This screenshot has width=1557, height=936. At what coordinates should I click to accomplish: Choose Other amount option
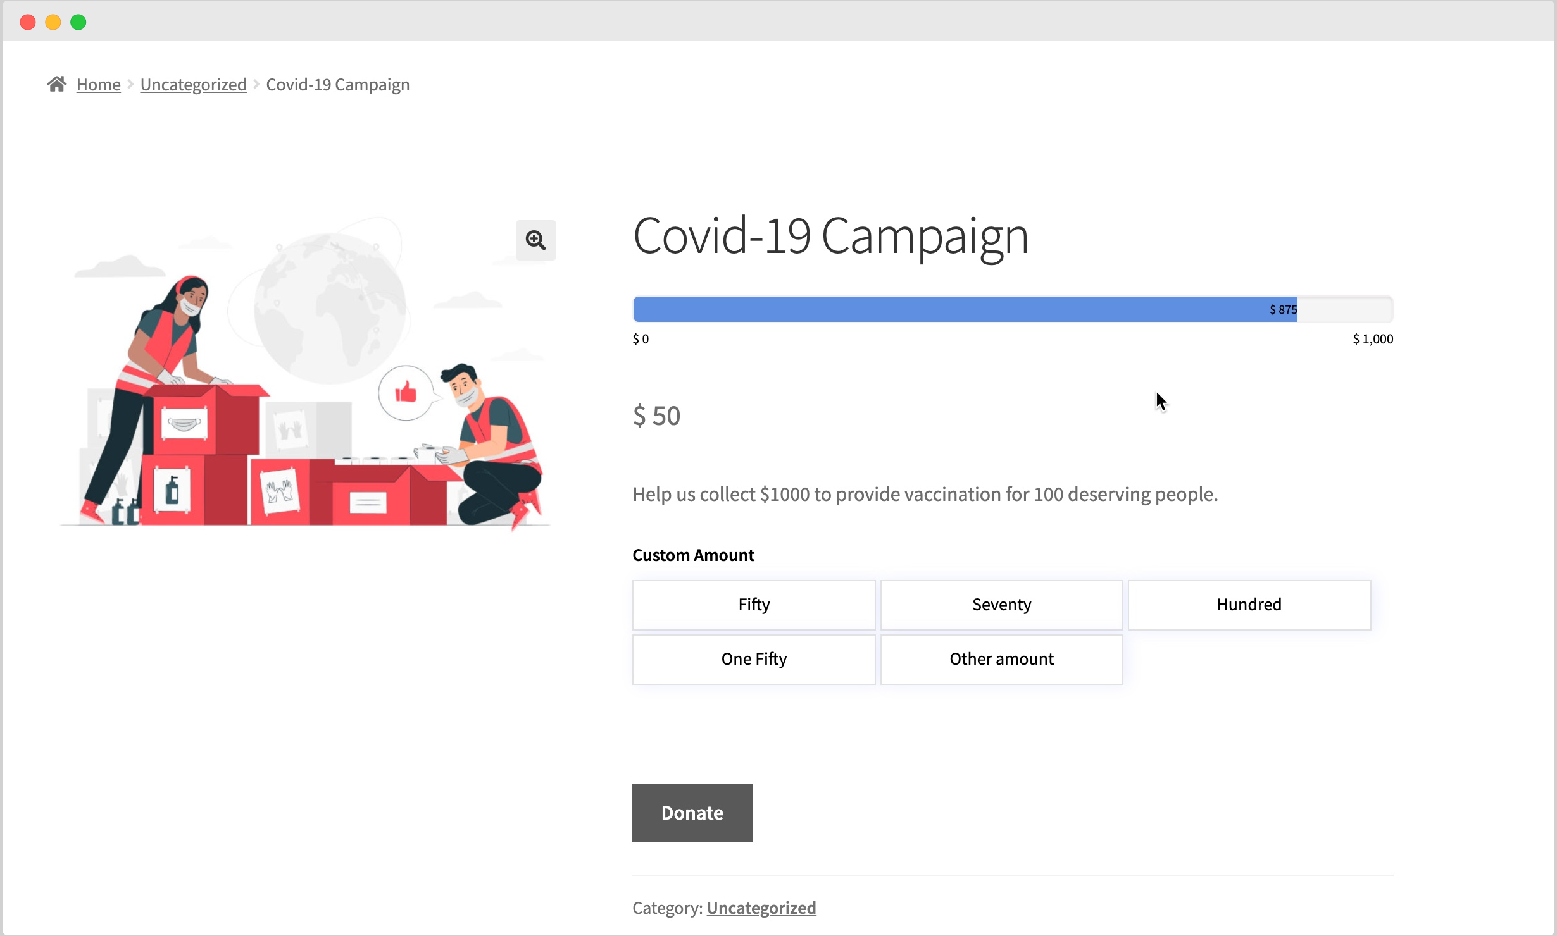point(1001,659)
